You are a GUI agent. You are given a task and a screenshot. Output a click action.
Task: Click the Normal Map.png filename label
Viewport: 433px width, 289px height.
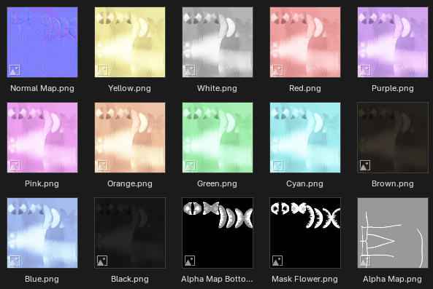point(42,88)
